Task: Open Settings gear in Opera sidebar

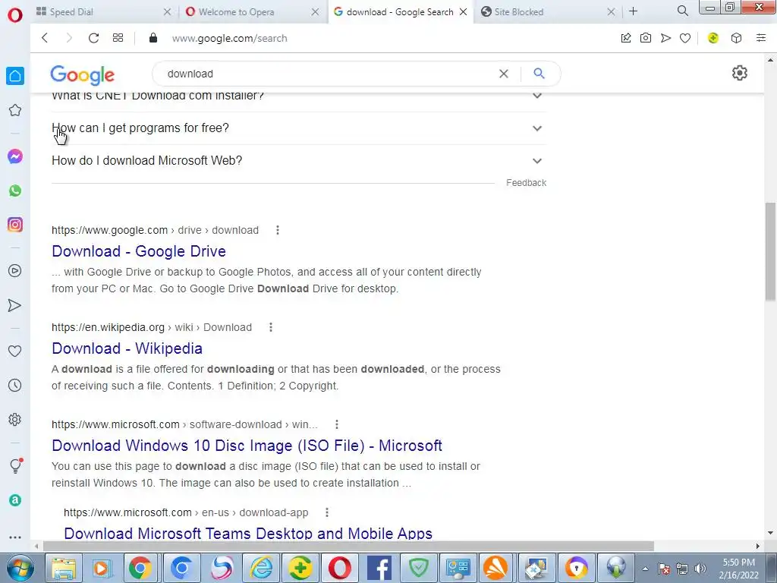Action: [x=15, y=419]
